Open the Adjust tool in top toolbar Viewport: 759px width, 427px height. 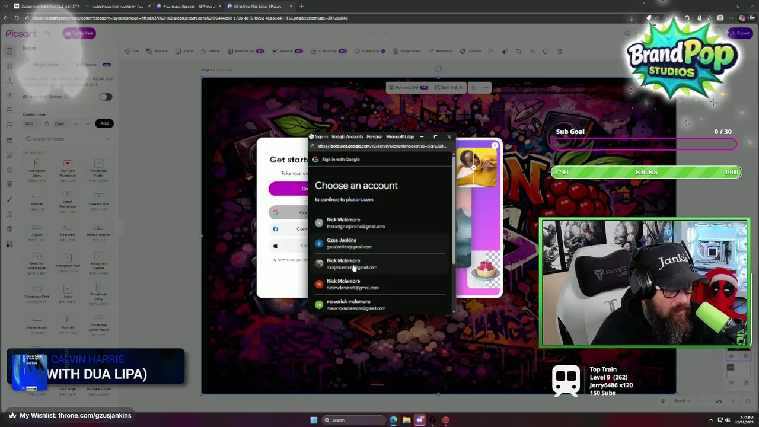pos(185,51)
